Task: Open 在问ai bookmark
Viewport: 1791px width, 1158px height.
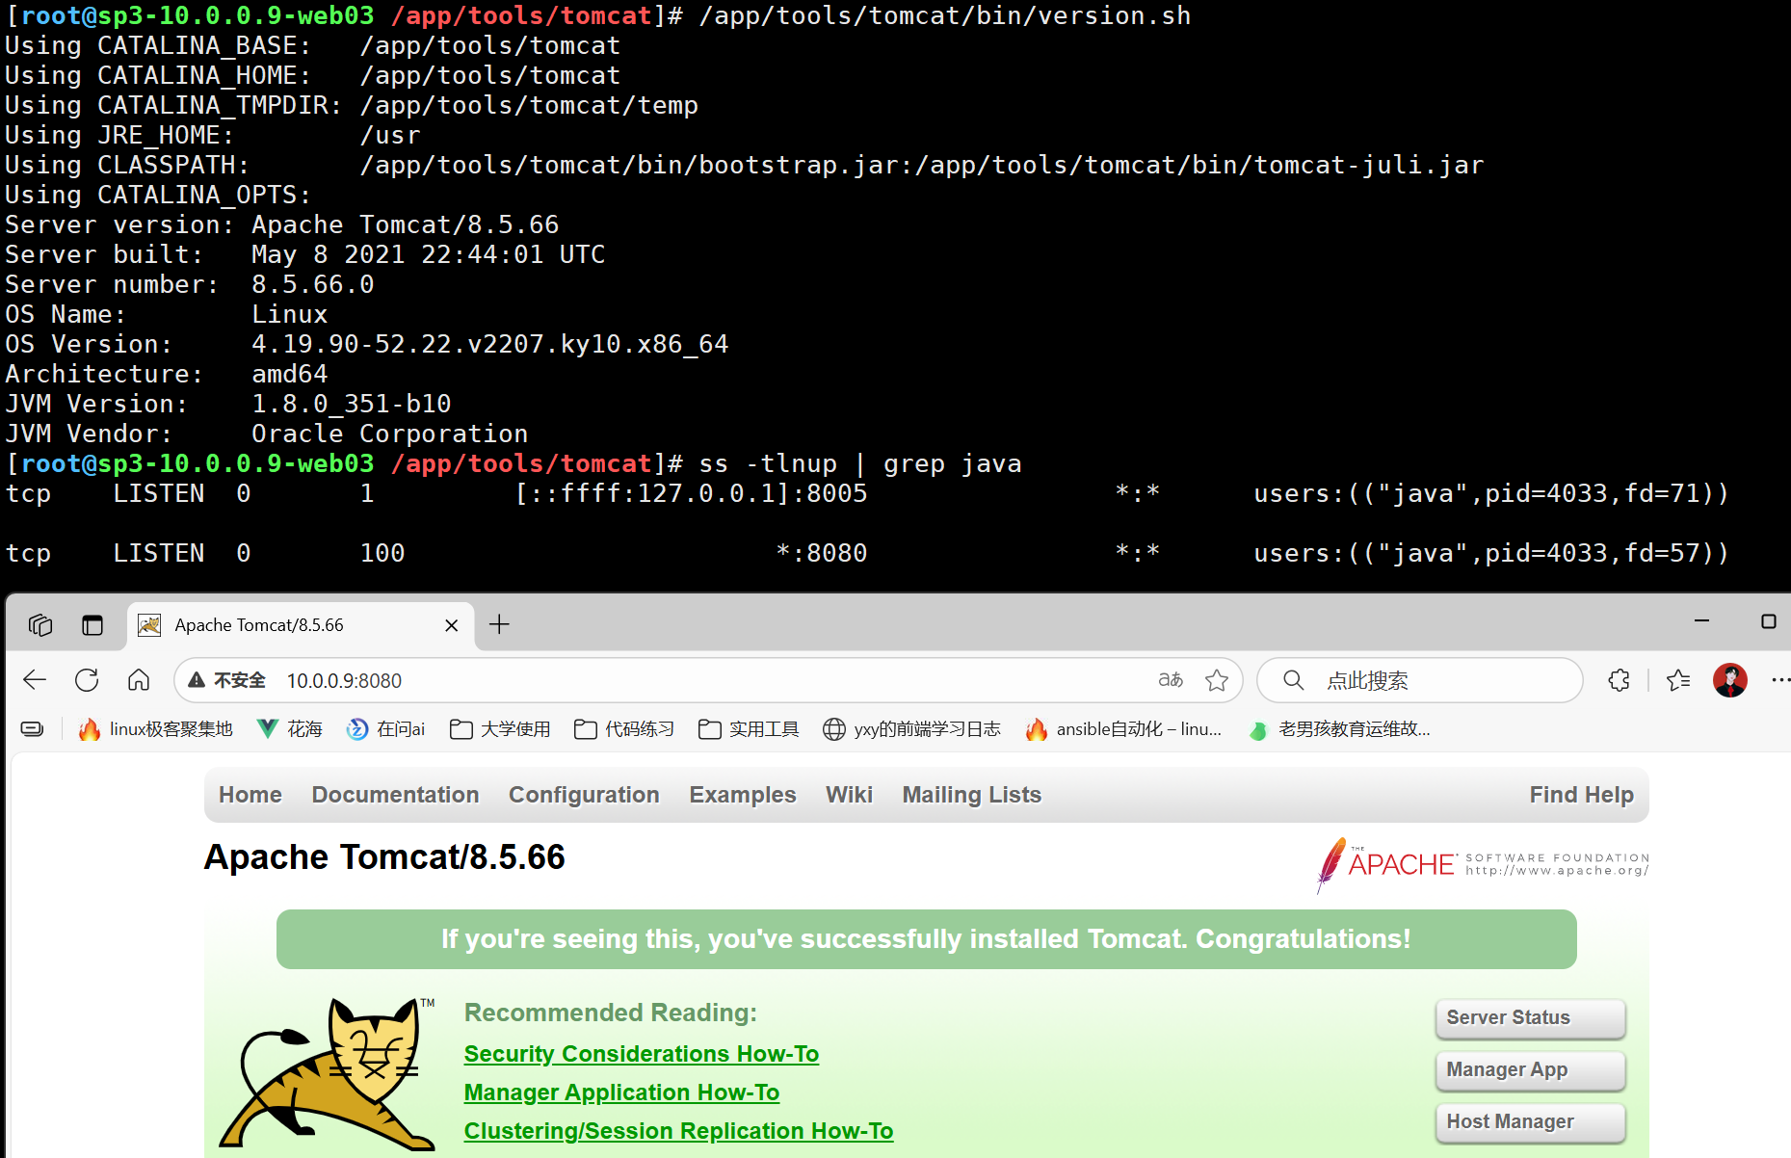Action: (386, 729)
